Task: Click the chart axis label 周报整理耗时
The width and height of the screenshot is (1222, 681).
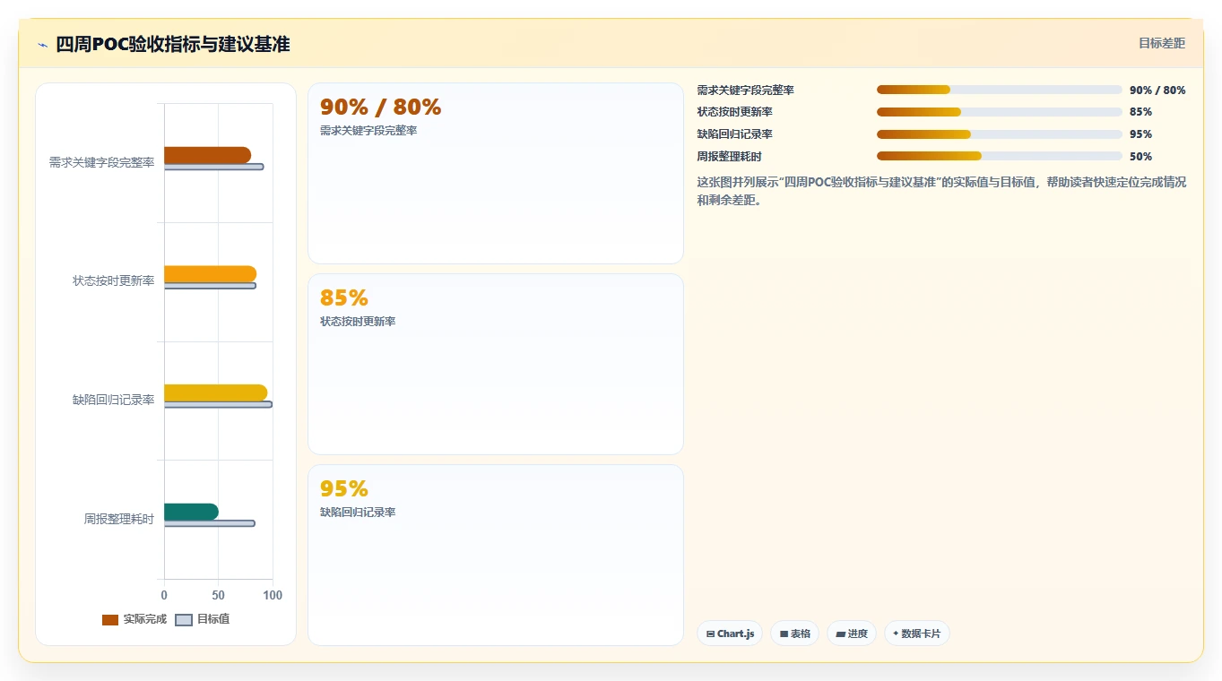Action: (119, 519)
